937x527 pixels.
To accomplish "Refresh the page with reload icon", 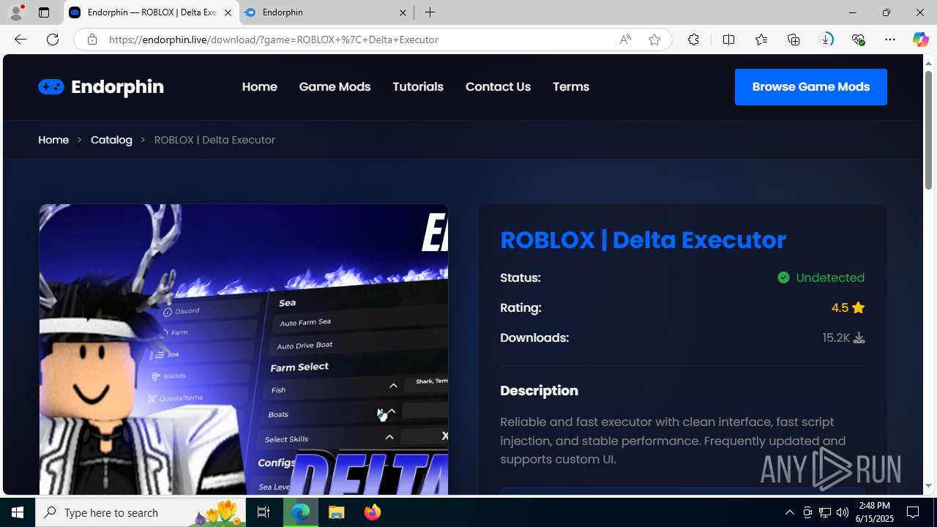I will pos(52,40).
